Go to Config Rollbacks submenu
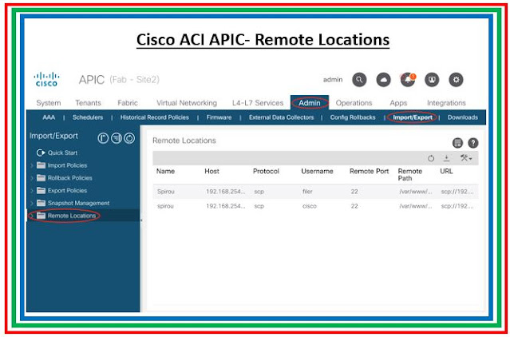Image resolution: width=510 pixels, height=337 pixels. tap(354, 117)
